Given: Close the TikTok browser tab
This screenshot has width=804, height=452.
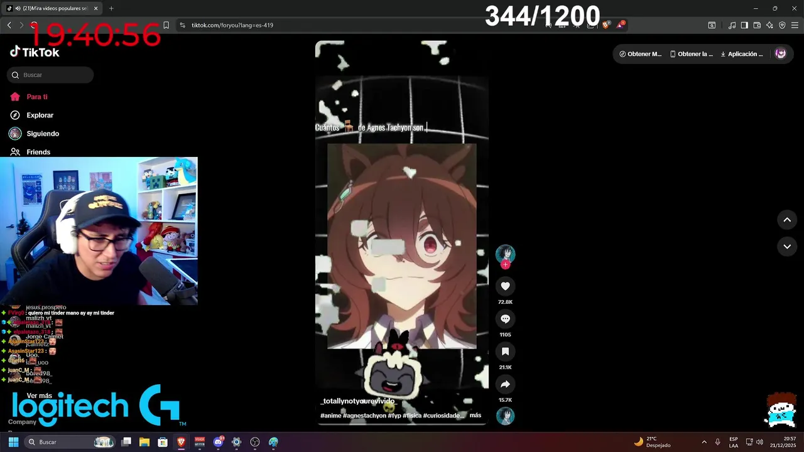Looking at the screenshot, I should pyautogui.click(x=95, y=8).
